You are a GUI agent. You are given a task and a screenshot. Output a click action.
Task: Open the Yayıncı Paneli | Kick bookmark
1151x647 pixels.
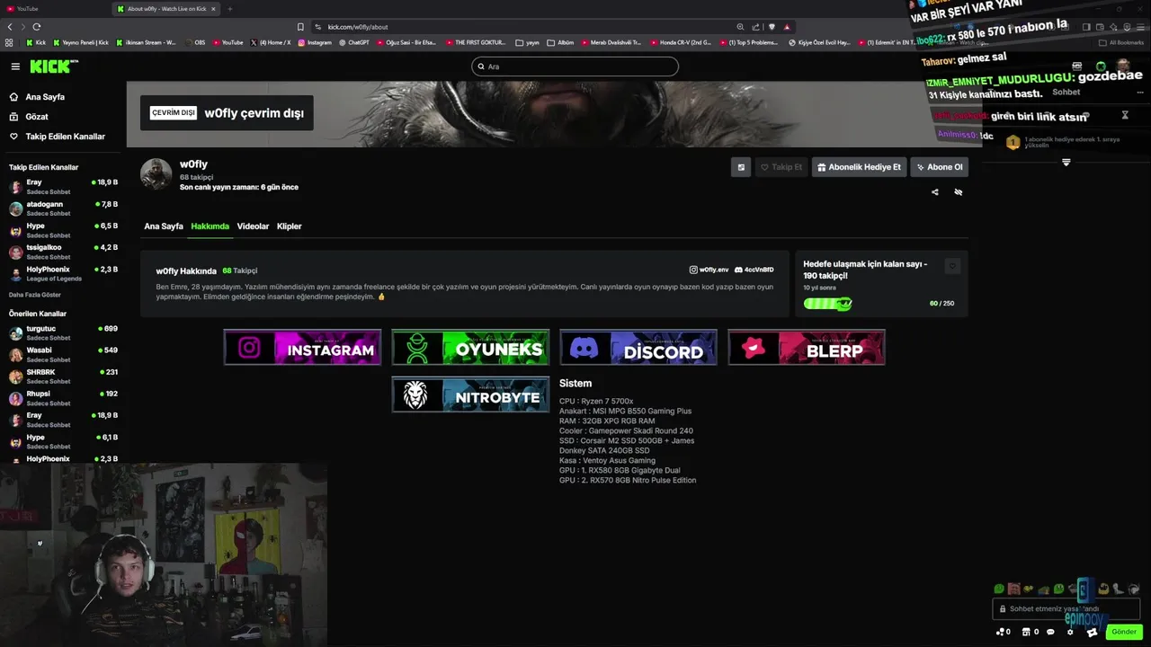(81, 42)
